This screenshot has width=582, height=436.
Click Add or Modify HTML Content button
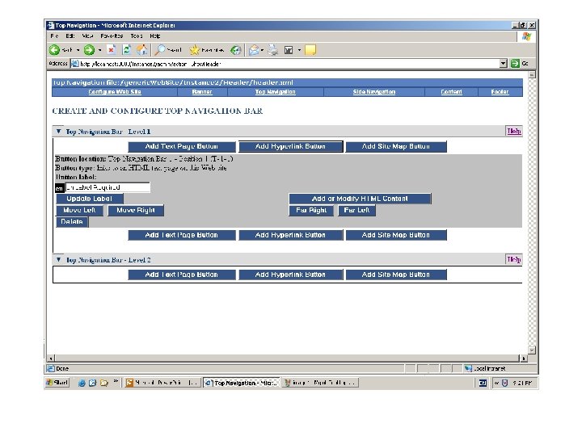360,199
